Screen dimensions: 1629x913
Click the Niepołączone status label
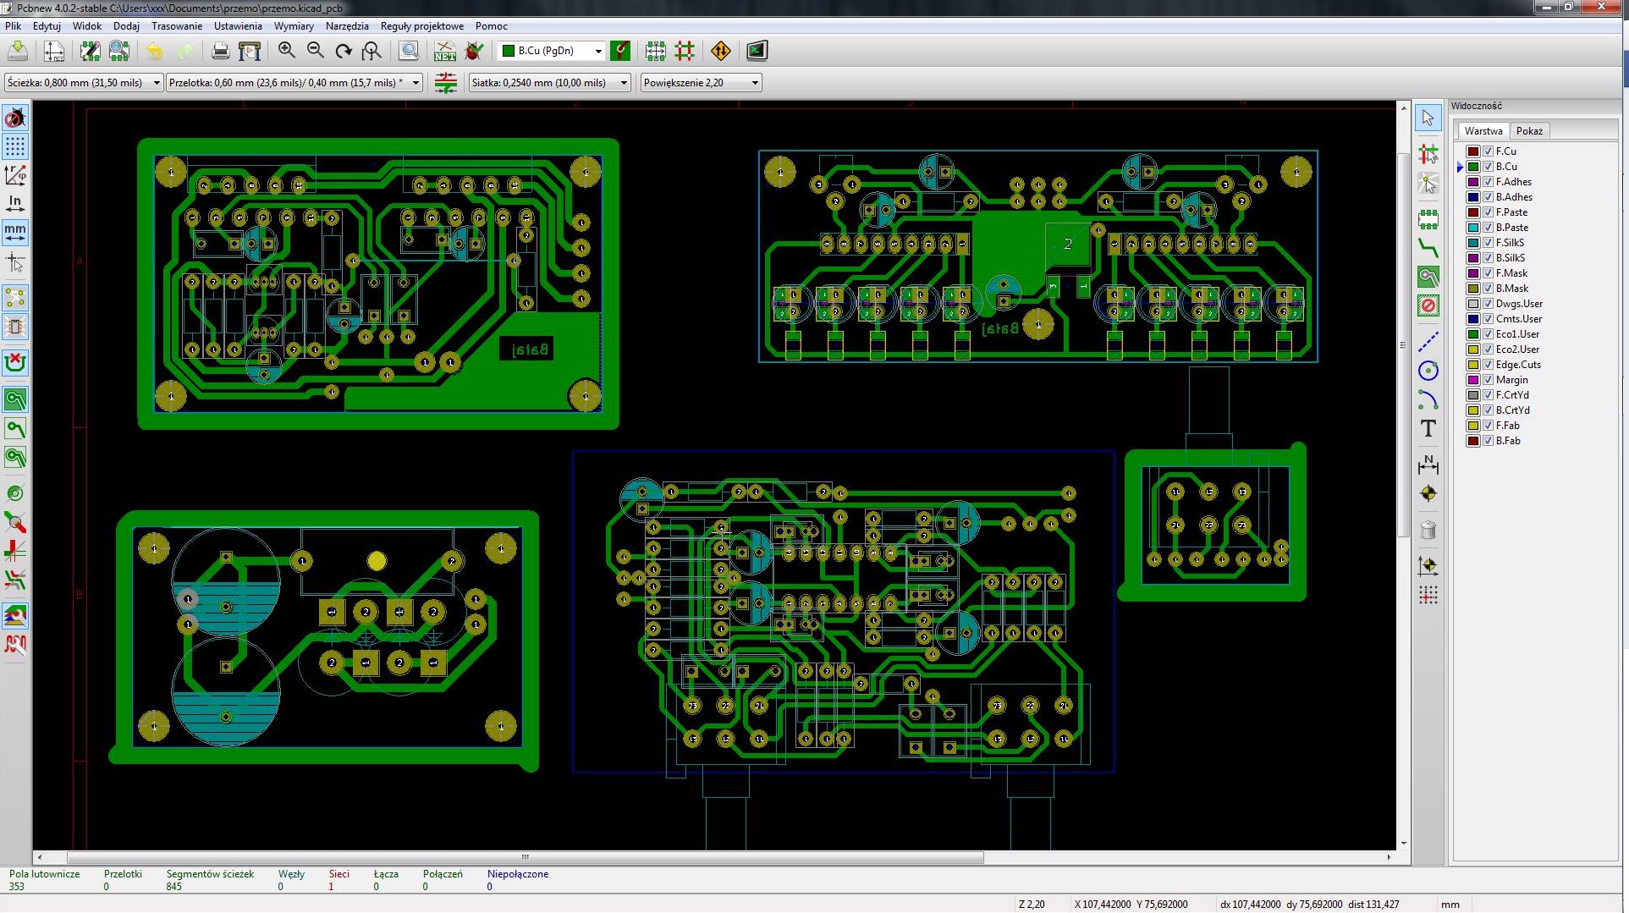[517, 874]
